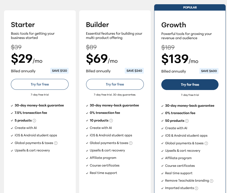Image resolution: width=227 pixels, height=193 pixels.
Task: Click the checkmark beside Growth's Course certificates
Action: (x=162, y=165)
